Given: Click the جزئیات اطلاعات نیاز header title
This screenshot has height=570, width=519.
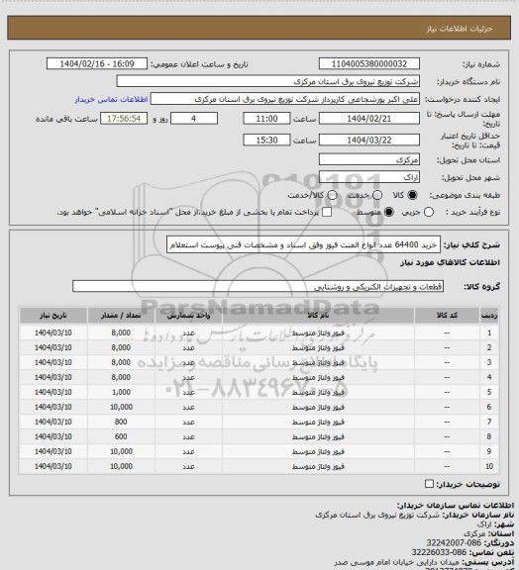Looking at the screenshot, I should 460,29.
